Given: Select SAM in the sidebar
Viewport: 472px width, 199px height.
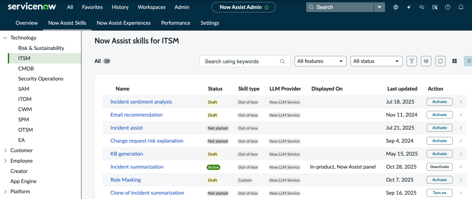Looking at the screenshot, I should coord(24,89).
